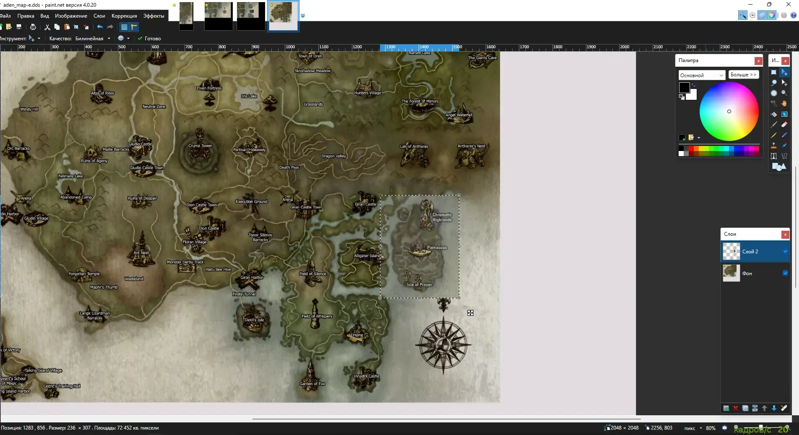Click the white secondary color swatch
The width and height of the screenshot is (799, 435).
coord(692,96)
